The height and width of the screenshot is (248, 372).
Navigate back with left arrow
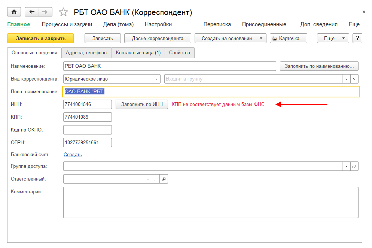click(x=31, y=12)
